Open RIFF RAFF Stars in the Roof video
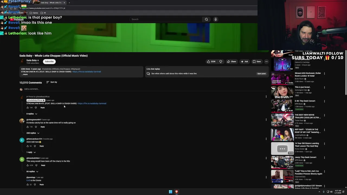Viewport: 347px width, 195px height. point(282,134)
